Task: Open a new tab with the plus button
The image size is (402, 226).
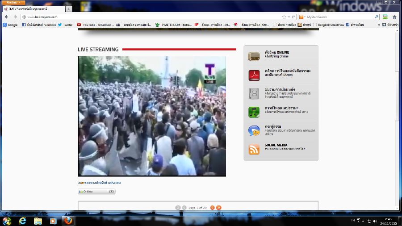Action: 69,9
